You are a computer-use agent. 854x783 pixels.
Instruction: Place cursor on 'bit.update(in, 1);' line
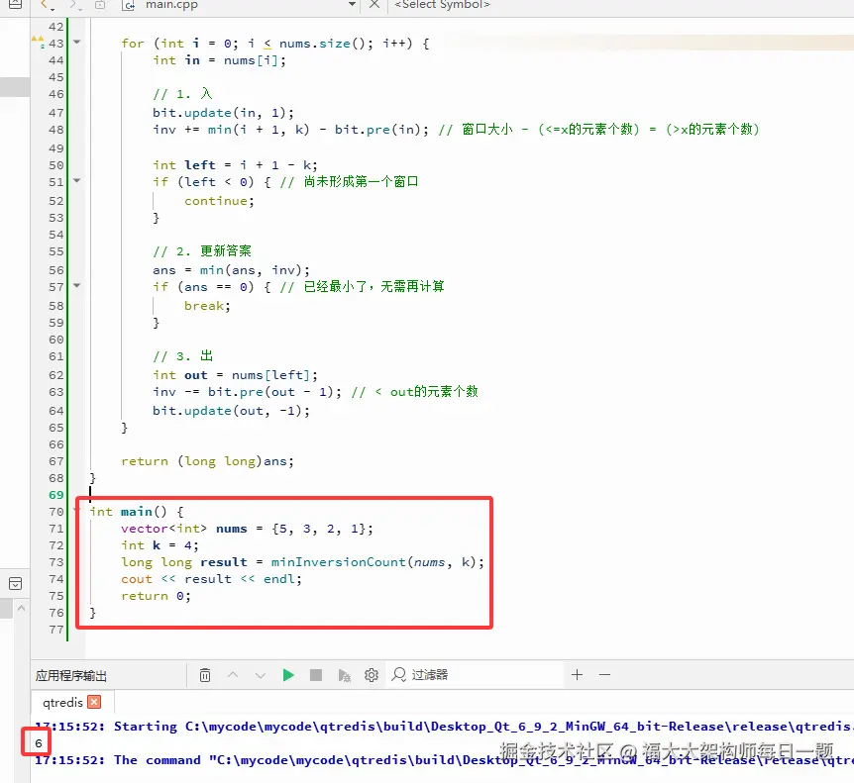(x=223, y=113)
